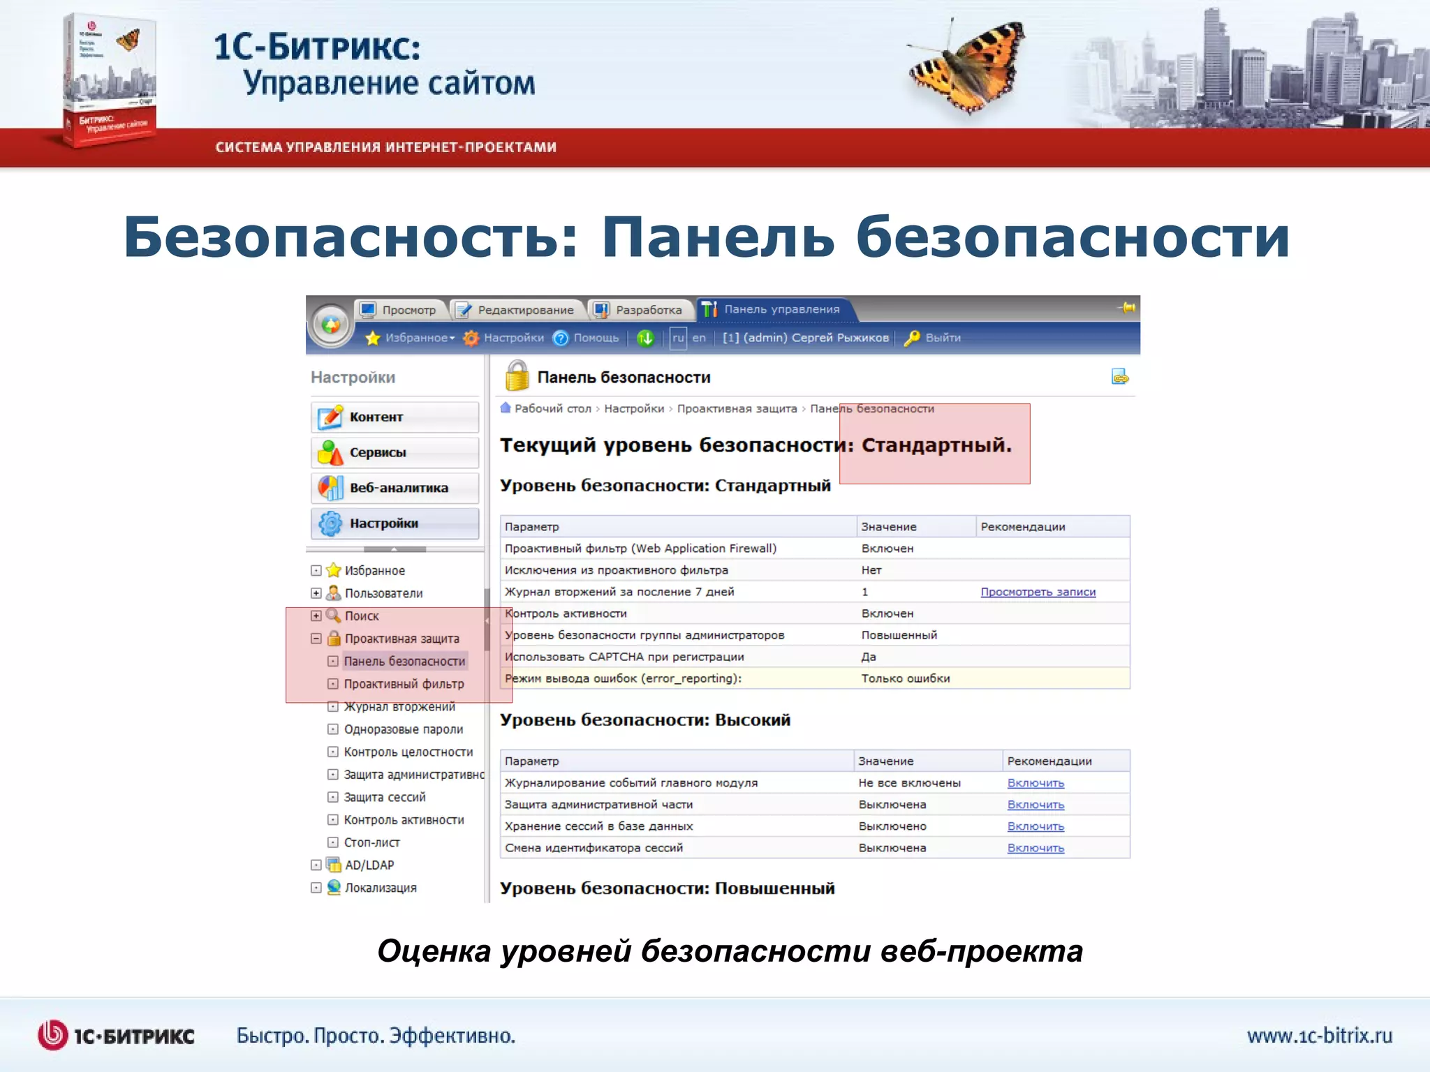This screenshot has width=1430, height=1072.
Task: Click the Сервисы shapes icon
Action: pyautogui.click(x=330, y=452)
